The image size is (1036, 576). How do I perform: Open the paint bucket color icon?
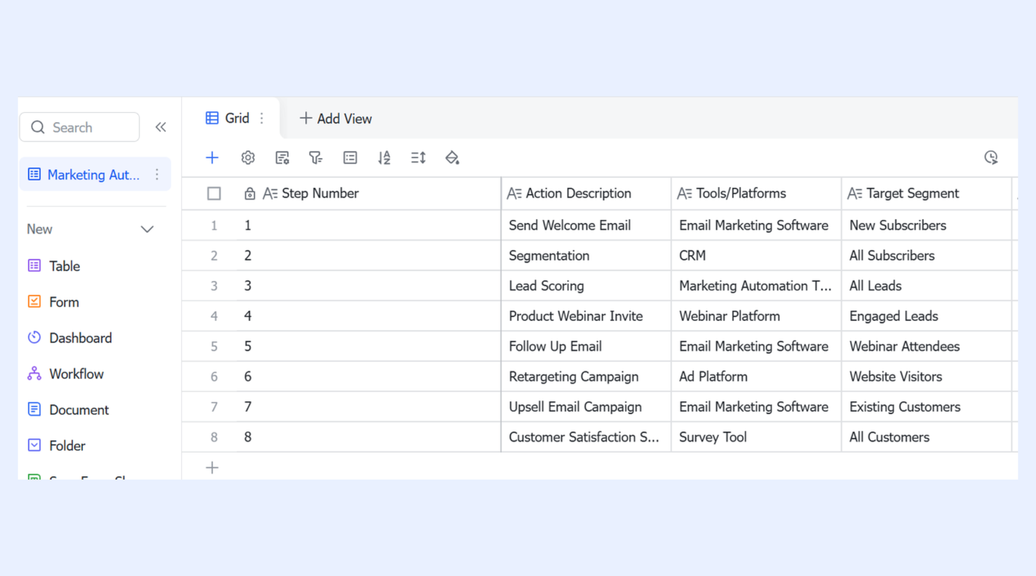point(452,157)
